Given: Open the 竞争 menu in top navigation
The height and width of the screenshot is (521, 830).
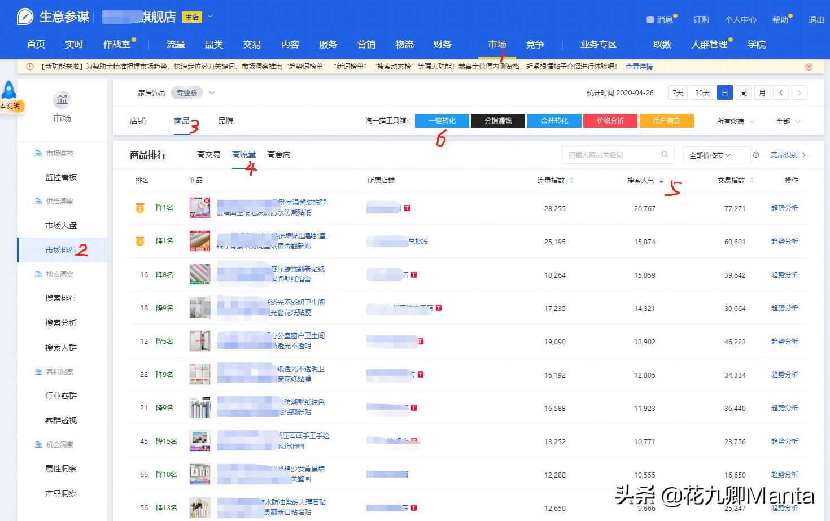Looking at the screenshot, I should tap(534, 44).
